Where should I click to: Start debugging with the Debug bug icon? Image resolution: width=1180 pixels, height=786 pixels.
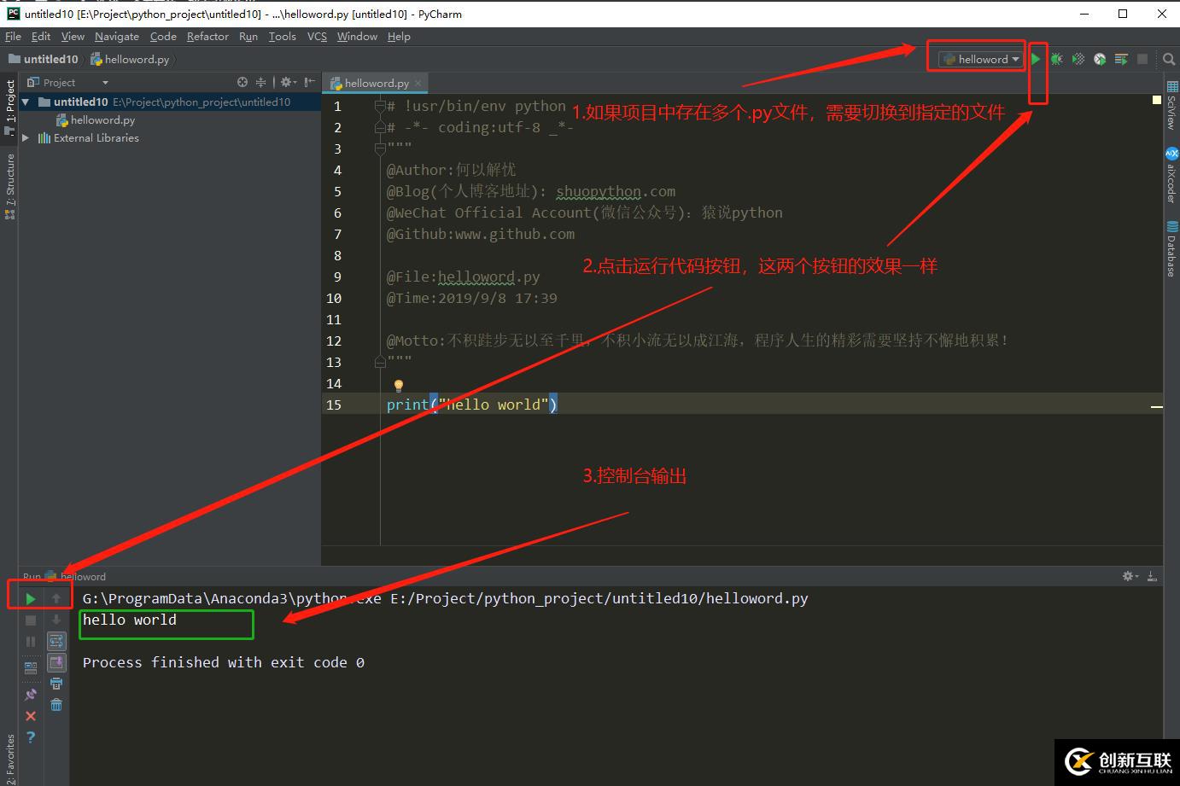[1056, 59]
